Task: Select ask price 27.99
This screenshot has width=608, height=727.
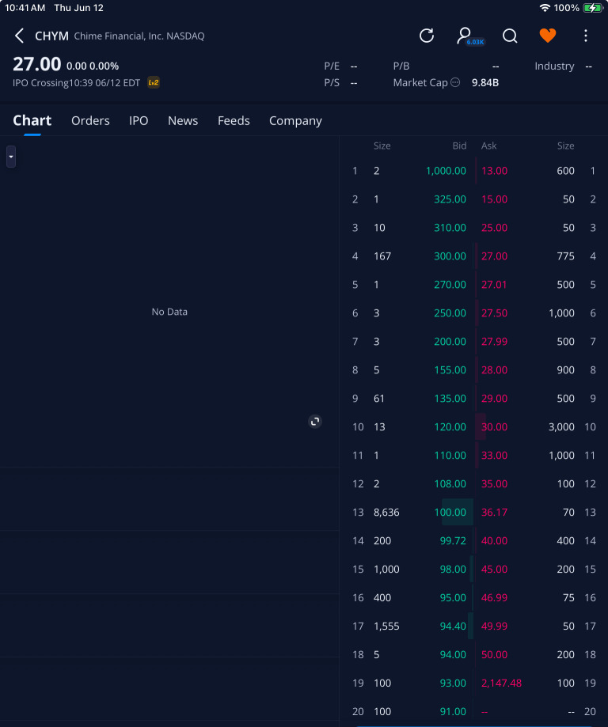Action: (x=494, y=342)
